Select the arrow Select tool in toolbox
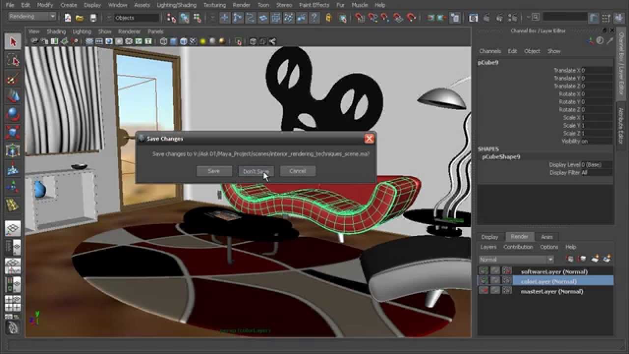This screenshot has width=629, height=354. pos(13,42)
